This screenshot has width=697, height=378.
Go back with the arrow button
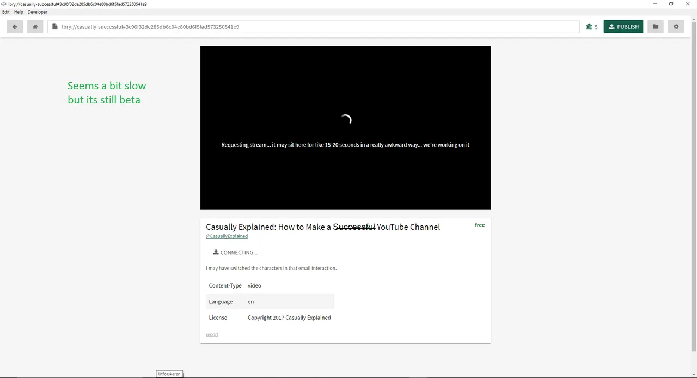(15, 27)
